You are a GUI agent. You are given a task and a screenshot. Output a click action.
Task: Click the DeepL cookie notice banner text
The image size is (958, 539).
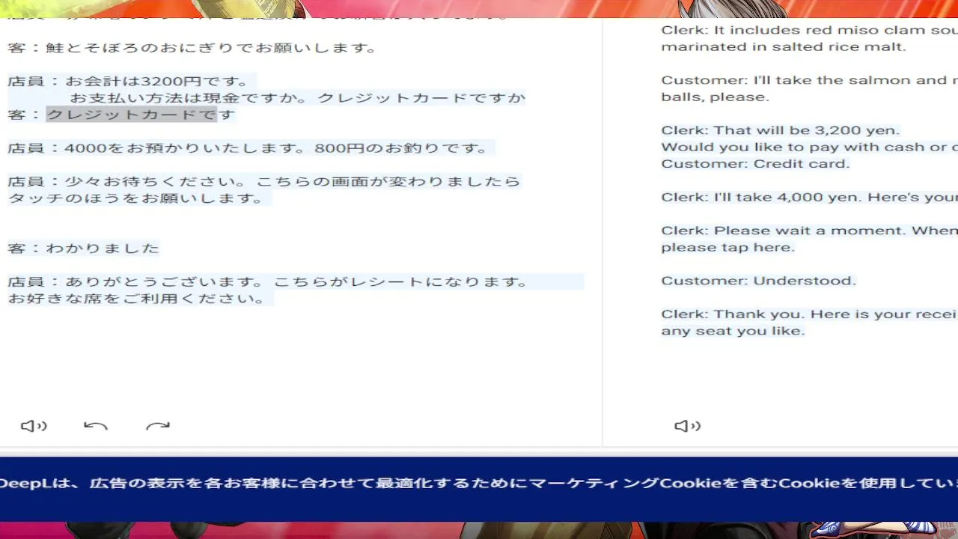pos(479,484)
